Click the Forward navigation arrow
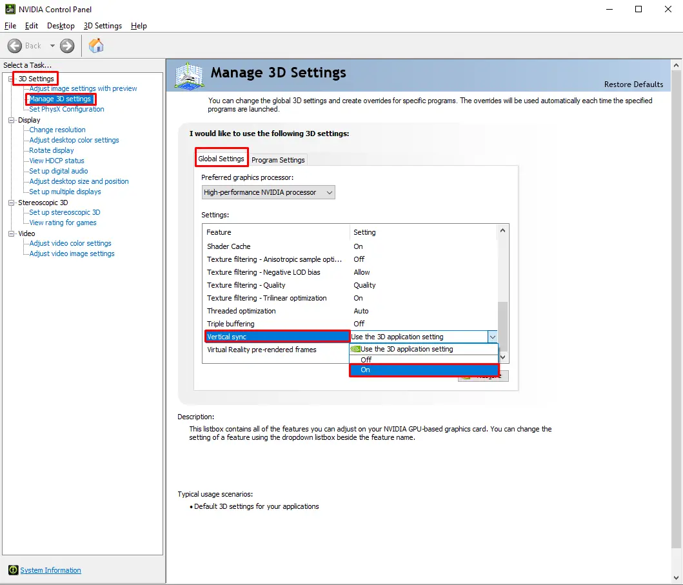 click(x=66, y=45)
